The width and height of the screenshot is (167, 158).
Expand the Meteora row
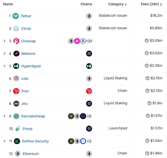click(4, 53)
